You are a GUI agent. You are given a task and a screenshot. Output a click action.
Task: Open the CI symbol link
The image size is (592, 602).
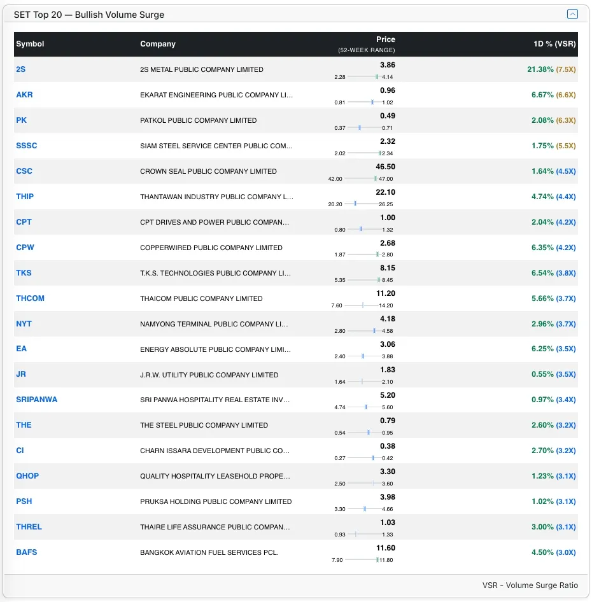coord(20,451)
